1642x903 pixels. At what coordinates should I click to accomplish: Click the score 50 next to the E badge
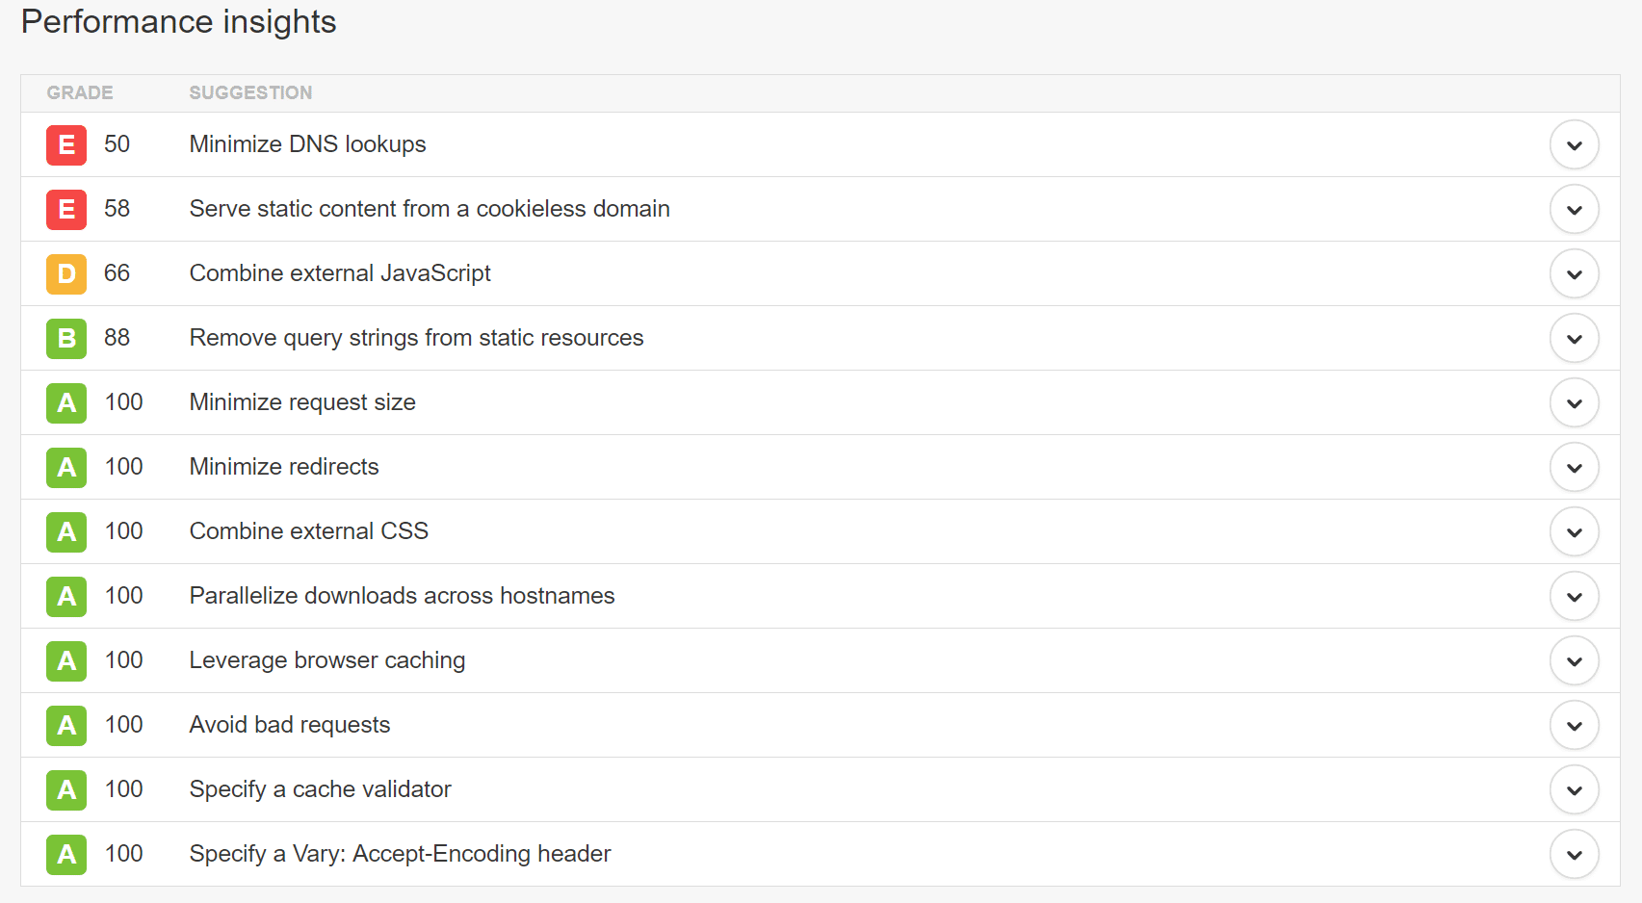click(117, 144)
